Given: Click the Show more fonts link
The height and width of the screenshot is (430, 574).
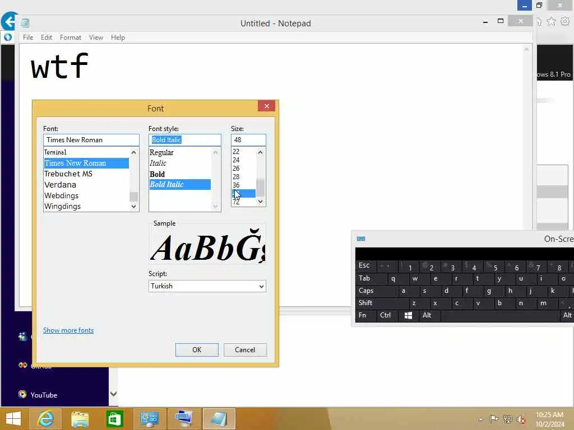Looking at the screenshot, I should (x=68, y=330).
